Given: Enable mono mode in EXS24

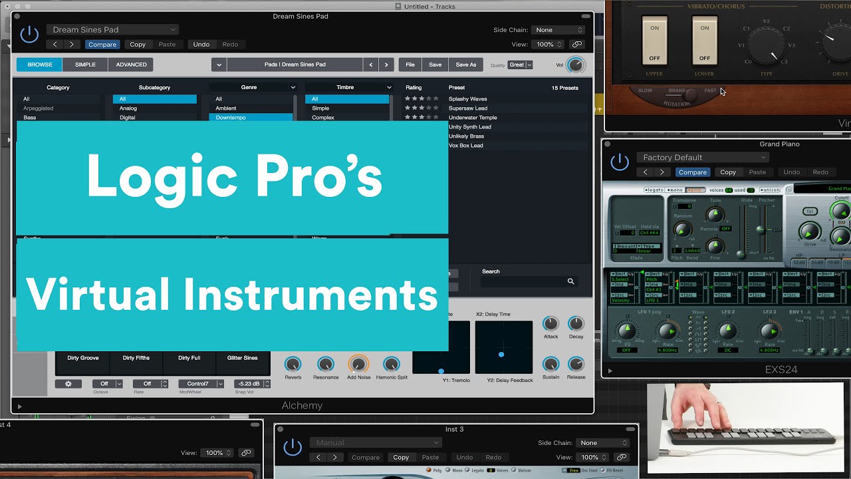Looking at the screenshot, I should point(675,190).
